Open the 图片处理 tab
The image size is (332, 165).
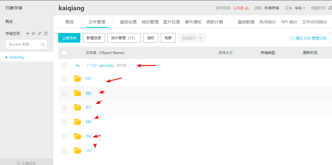171,22
